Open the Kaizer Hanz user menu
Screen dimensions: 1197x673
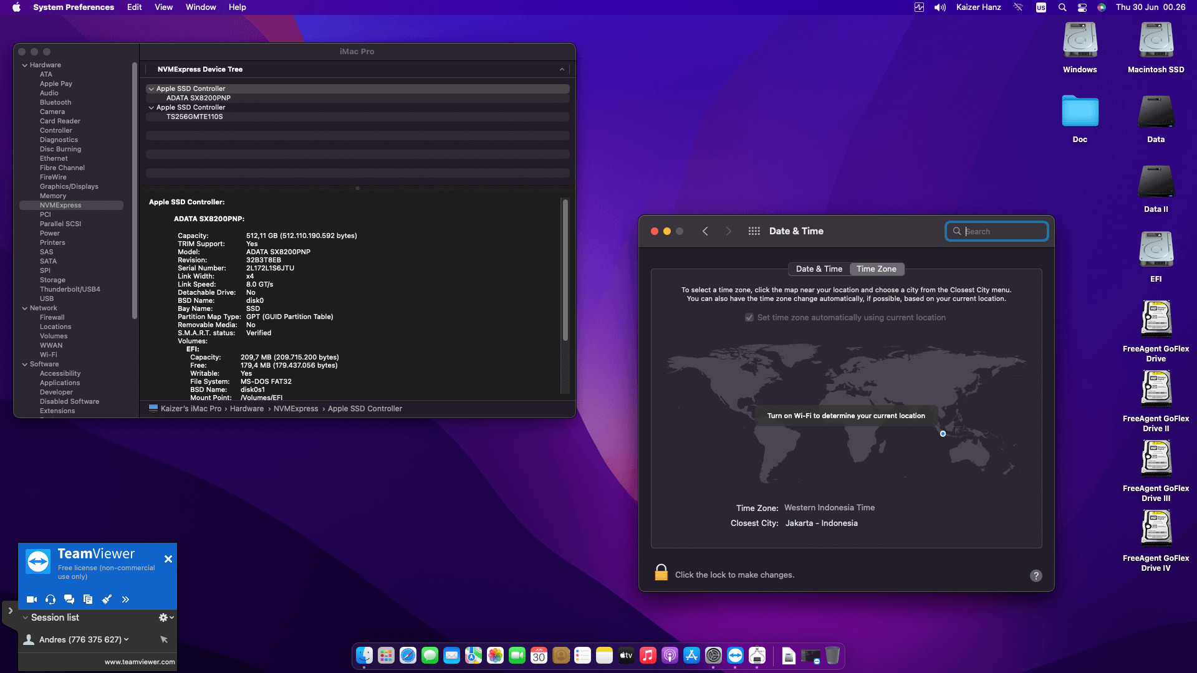click(x=978, y=7)
